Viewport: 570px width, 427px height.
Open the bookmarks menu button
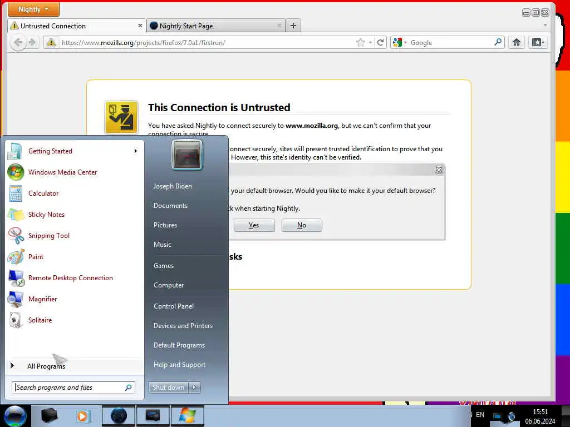(538, 42)
